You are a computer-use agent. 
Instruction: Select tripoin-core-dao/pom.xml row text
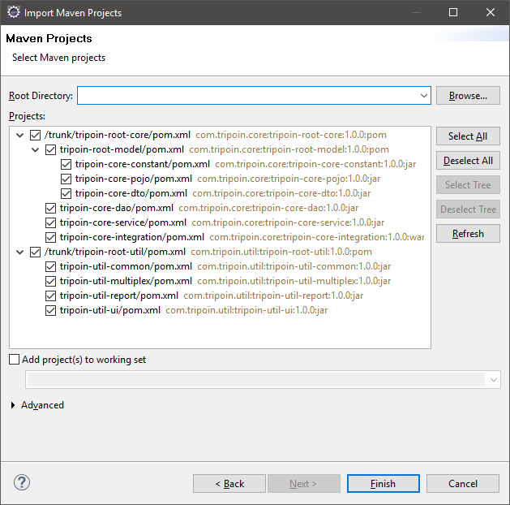[x=117, y=208]
